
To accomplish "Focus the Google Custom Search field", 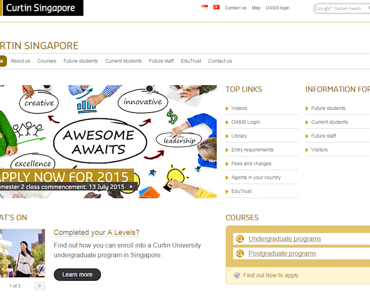I will click(341, 8).
